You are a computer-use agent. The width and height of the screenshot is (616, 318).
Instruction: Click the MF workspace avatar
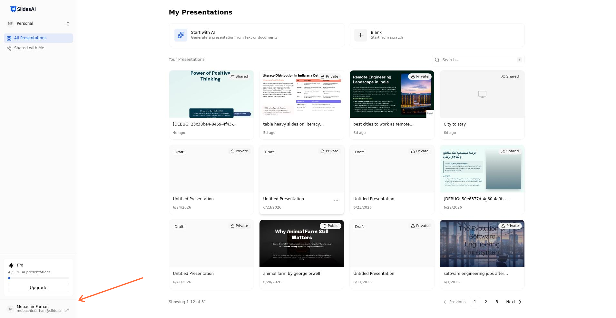(10, 23)
